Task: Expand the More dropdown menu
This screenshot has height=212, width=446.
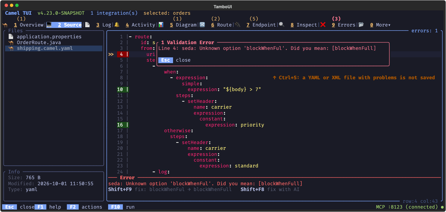Action: coord(380,25)
